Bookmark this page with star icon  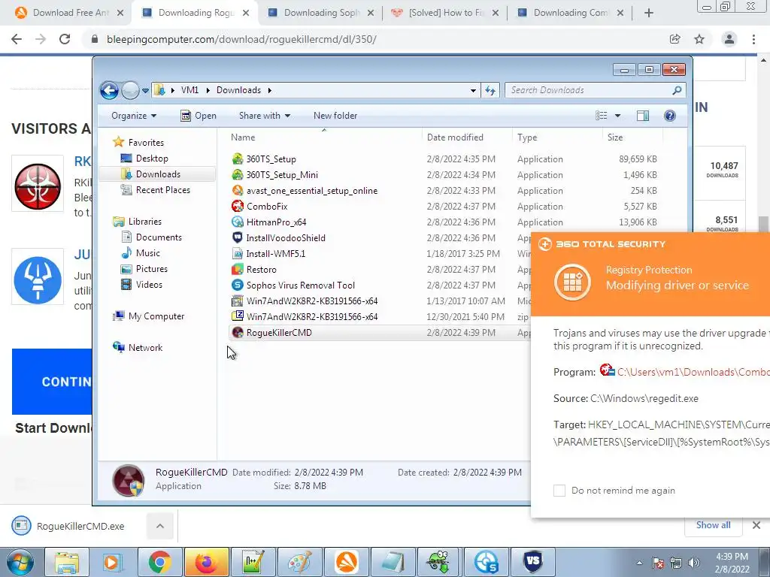click(x=699, y=39)
